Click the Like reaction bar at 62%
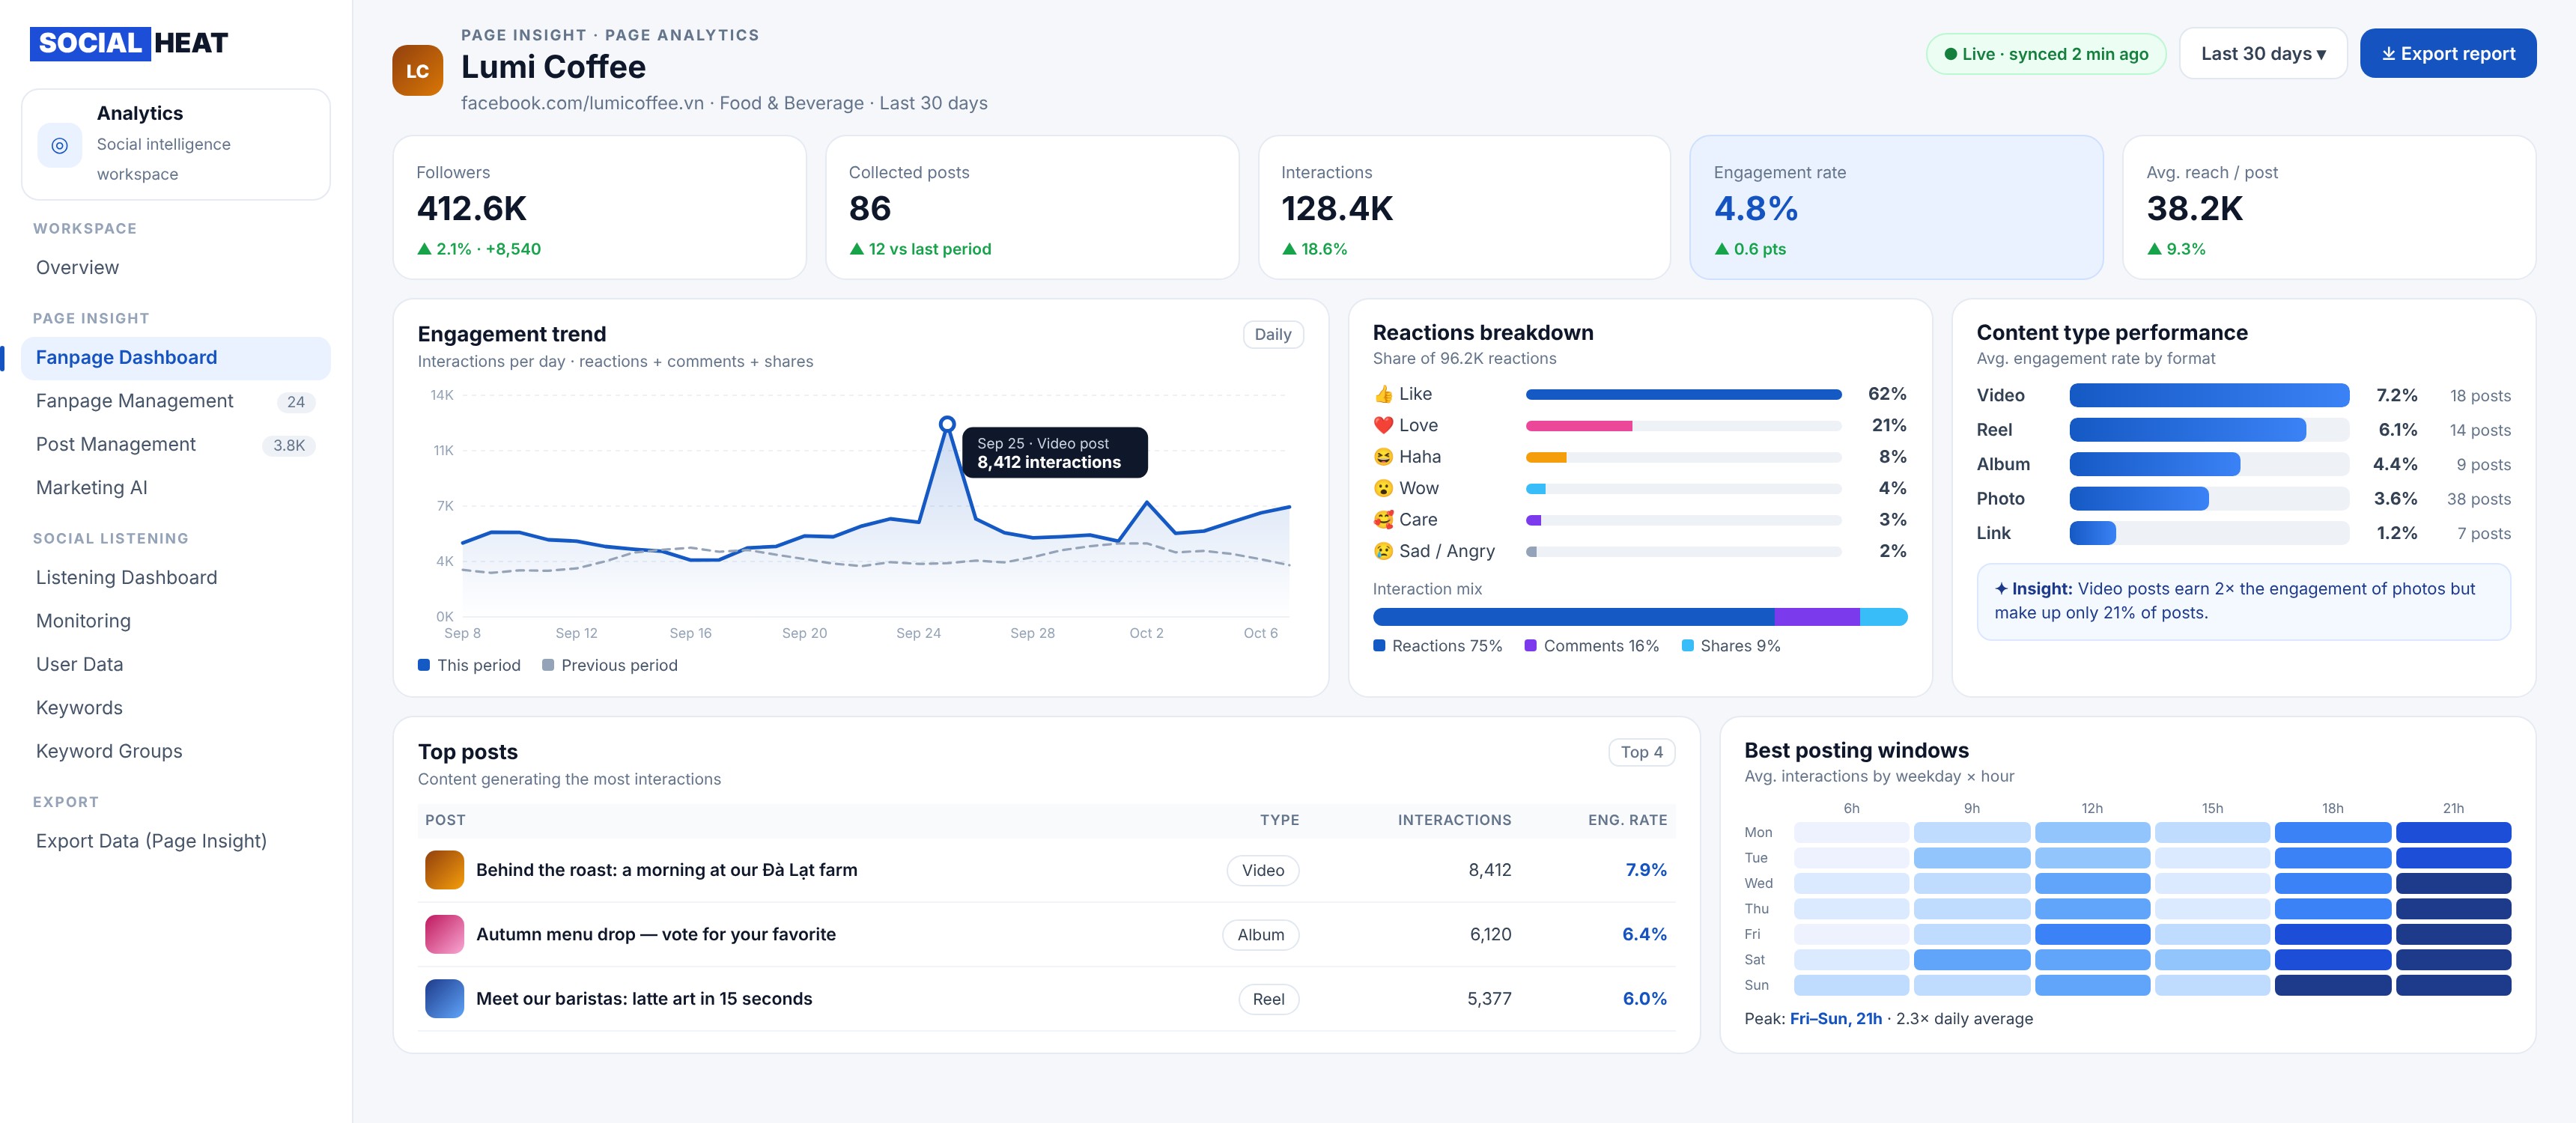This screenshot has width=2576, height=1123. (1683, 394)
